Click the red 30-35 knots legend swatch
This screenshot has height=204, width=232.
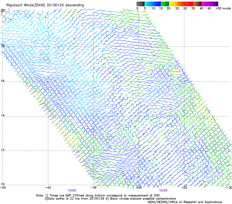(189, 4)
